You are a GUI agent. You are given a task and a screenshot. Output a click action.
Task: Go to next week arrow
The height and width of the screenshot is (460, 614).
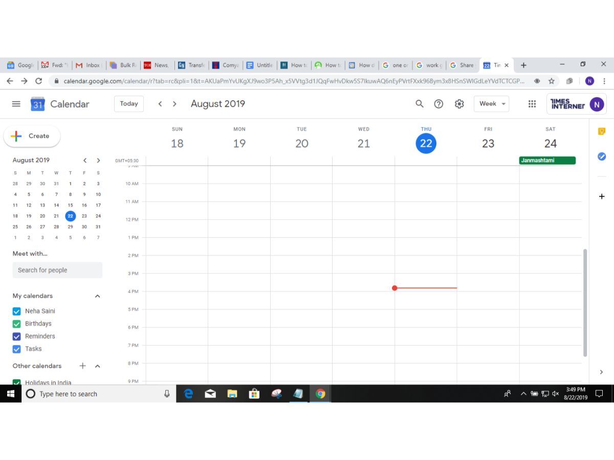coord(174,104)
